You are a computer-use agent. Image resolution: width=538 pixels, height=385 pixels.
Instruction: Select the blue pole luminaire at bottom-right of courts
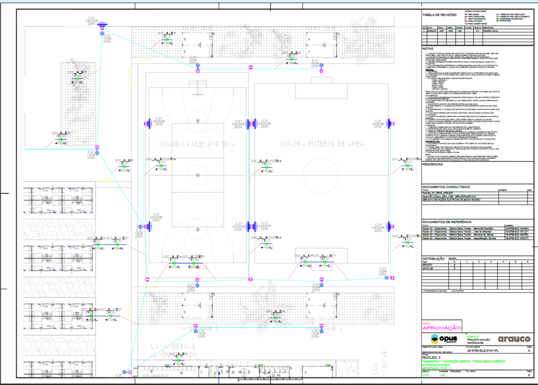pyautogui.click(x=387, y=277)
